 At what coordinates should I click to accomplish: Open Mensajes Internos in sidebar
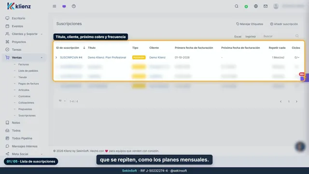tap(25, 146)
